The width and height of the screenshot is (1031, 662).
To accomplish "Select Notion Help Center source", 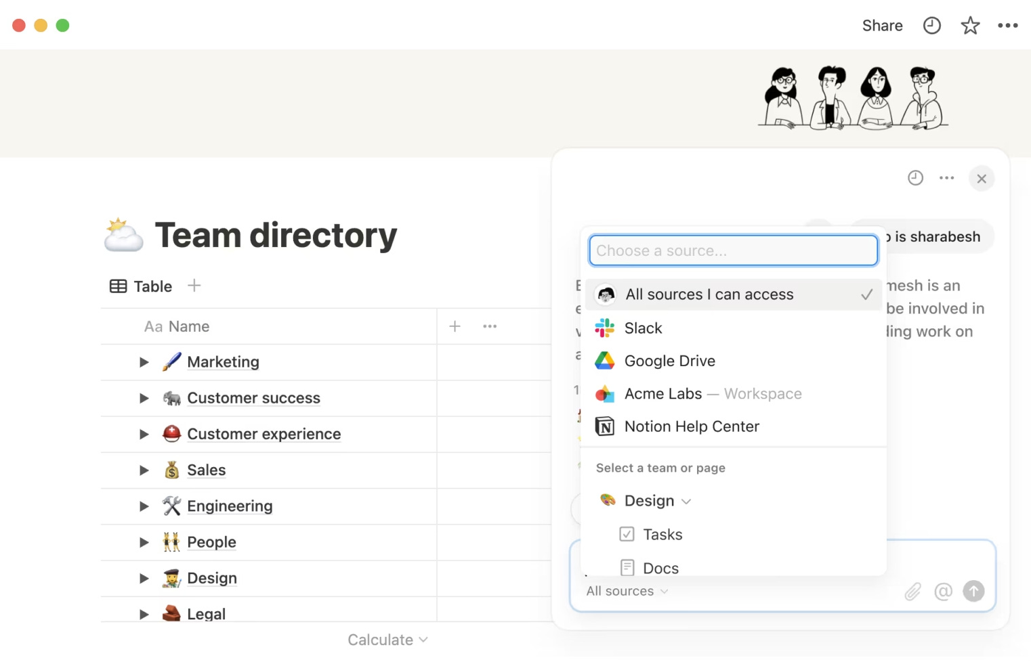I will point(734,426).
